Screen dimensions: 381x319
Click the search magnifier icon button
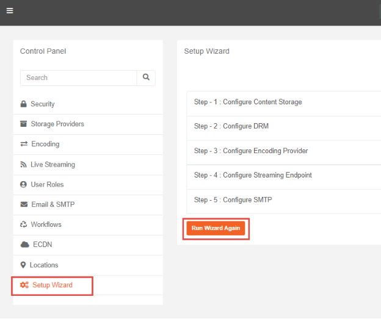pyautogui.click(x=146, y=77)
